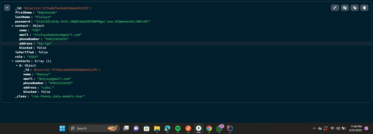Collapse the whole document with the top-left caret
Viewport: 373px width, 134px height.
tap(7, 8)
